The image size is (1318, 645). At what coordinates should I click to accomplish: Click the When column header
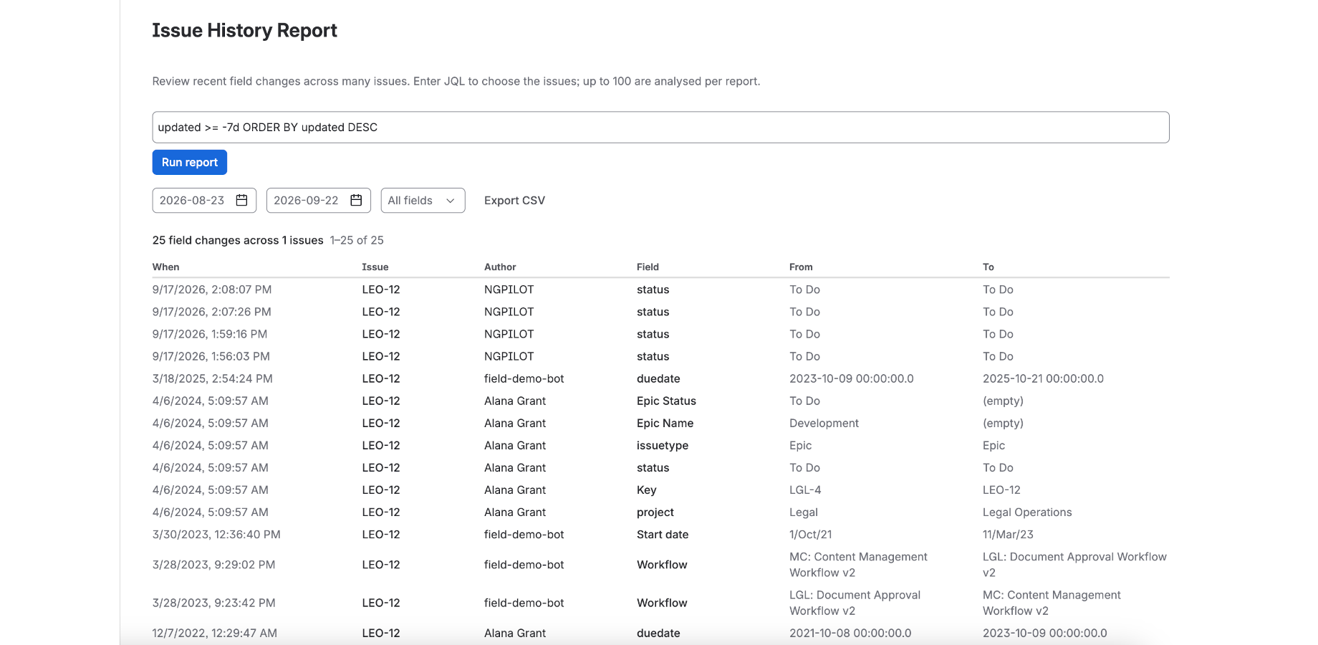click(166, 267)
